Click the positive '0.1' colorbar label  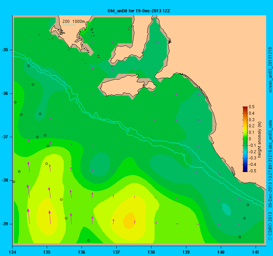coord(252,132)
